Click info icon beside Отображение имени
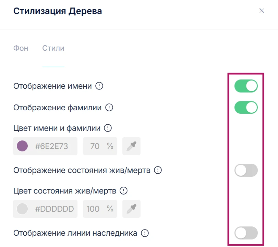This screenshot has width=278, height=247. 99,86
